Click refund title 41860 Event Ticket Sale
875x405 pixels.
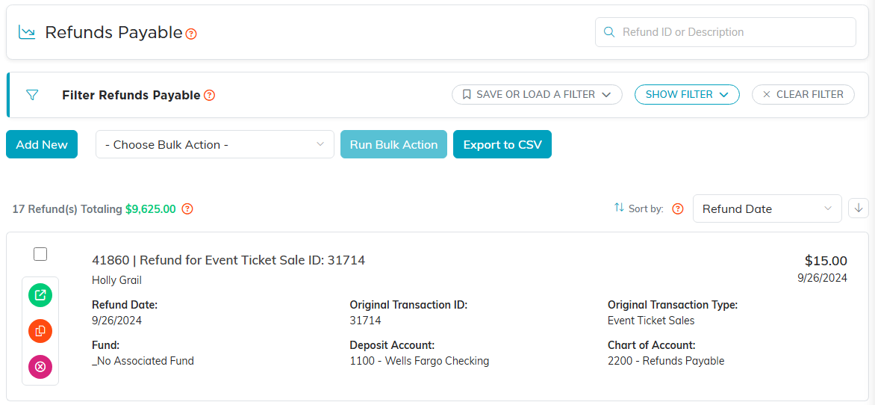(228, 260)
